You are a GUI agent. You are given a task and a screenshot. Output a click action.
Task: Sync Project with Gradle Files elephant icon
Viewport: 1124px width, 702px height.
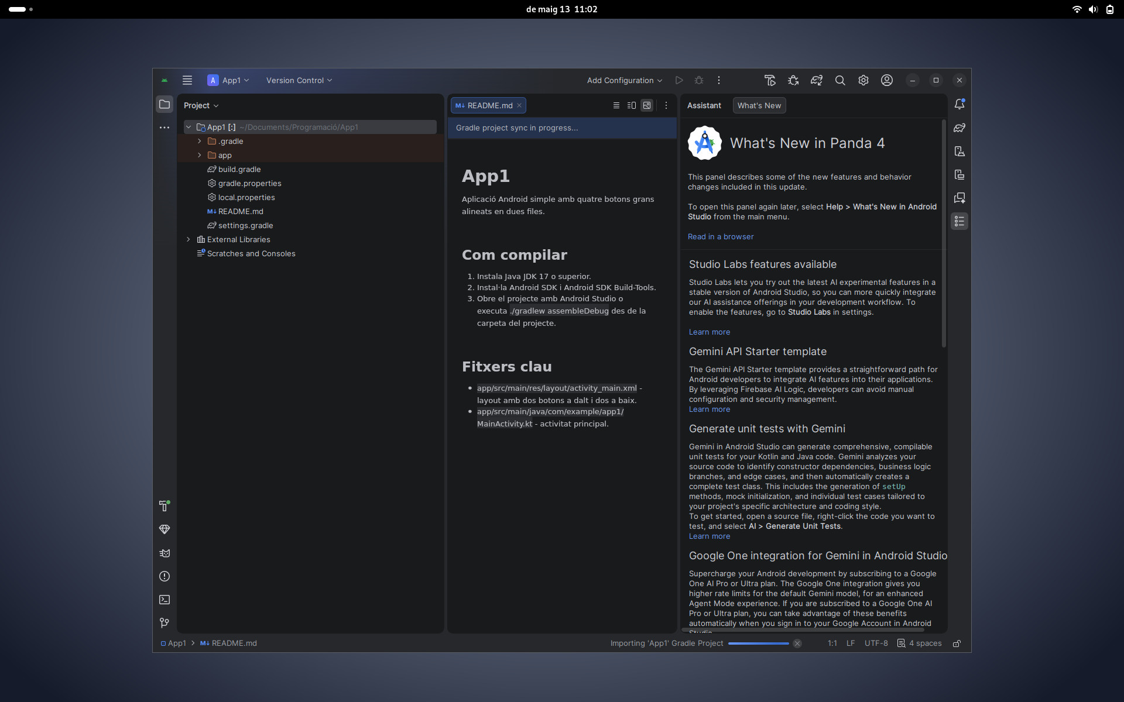(817, 80)
